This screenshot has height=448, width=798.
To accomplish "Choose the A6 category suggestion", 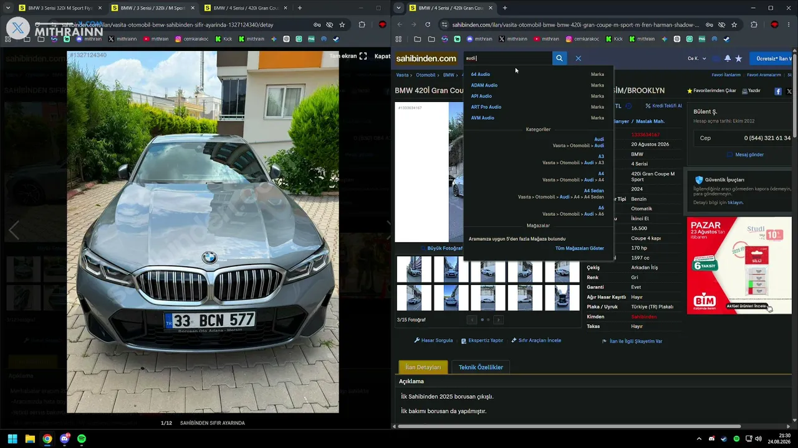I will click(x=601, y=208).
